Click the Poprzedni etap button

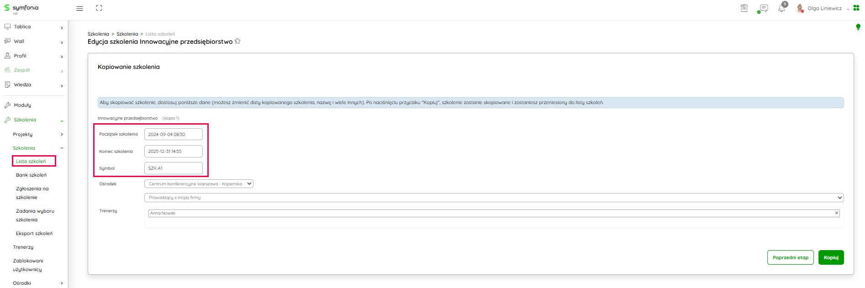[x=790, y=257]
